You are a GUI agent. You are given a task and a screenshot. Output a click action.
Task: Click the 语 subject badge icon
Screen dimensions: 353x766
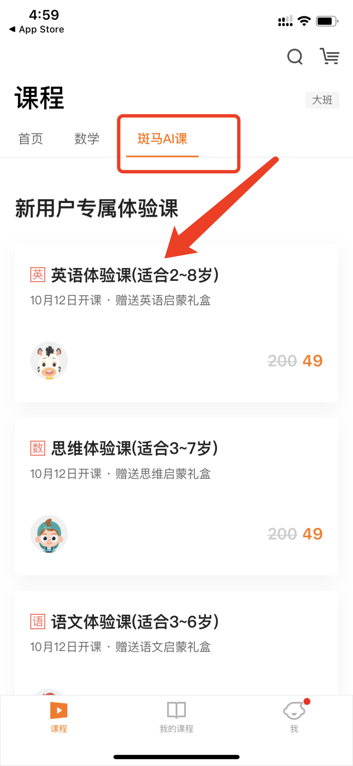click(38, 622)
